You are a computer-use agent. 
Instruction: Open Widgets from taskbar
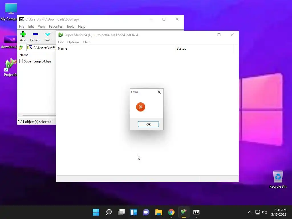(134, 212)
